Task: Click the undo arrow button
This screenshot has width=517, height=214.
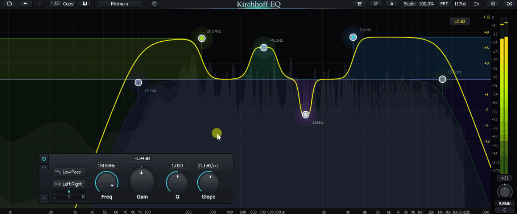Action: pyautogui.click(x=25, y=4)
